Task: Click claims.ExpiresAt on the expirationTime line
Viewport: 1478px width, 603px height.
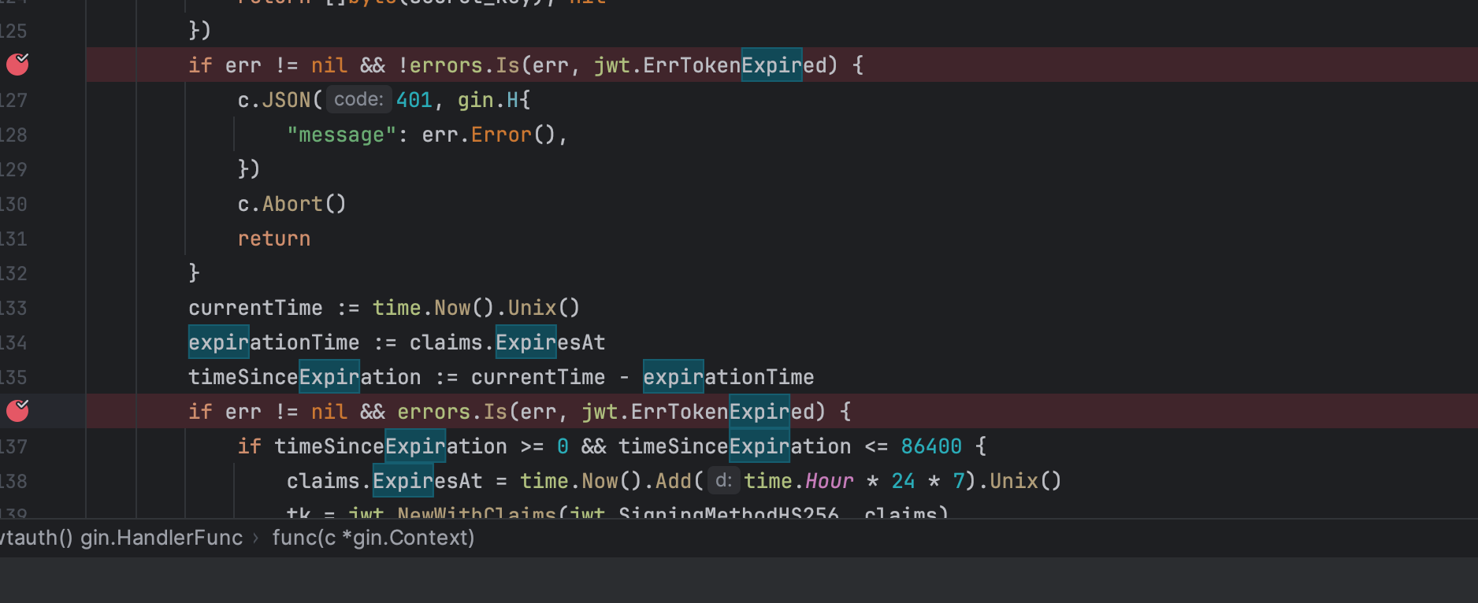Action: click(507, 342)
